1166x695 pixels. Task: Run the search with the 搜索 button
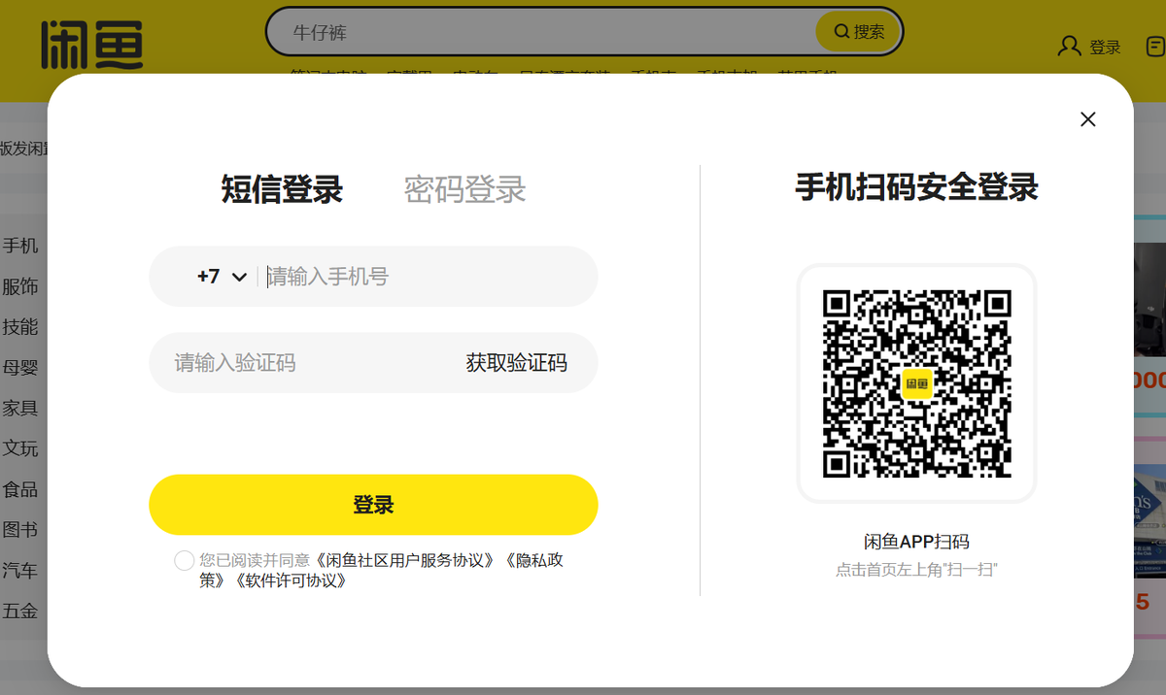click(859, 32)
